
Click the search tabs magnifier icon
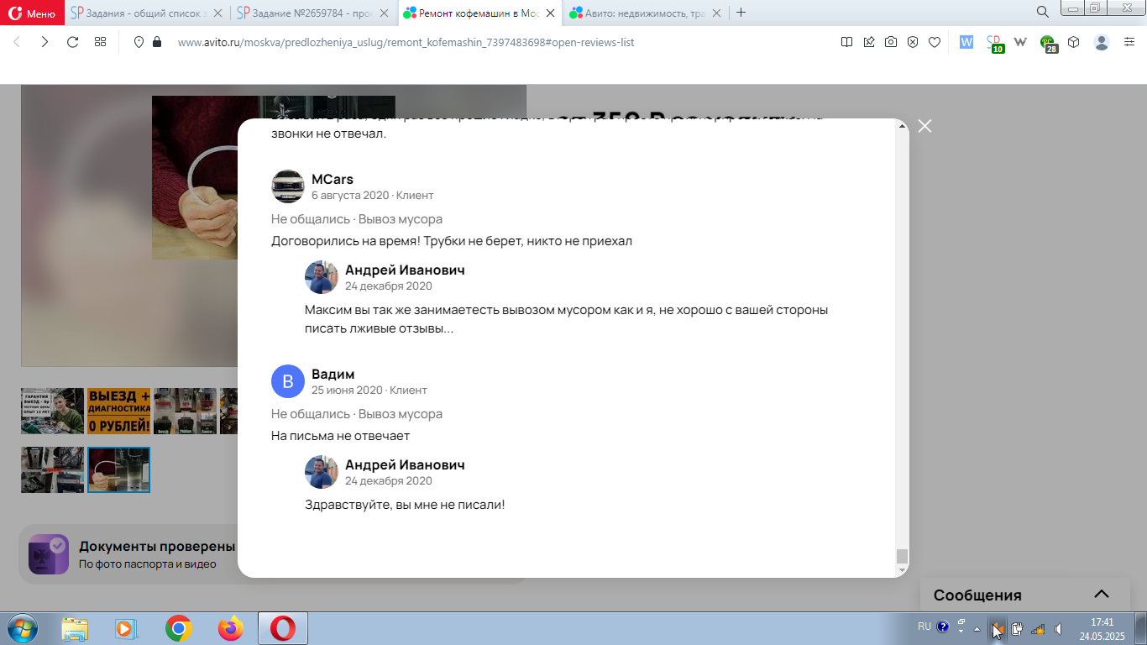(1042, 12)
